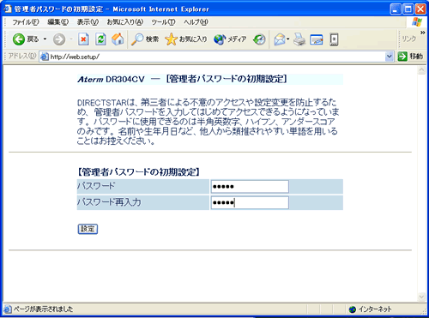Click the address bar showing http://web.setup/

217,57
